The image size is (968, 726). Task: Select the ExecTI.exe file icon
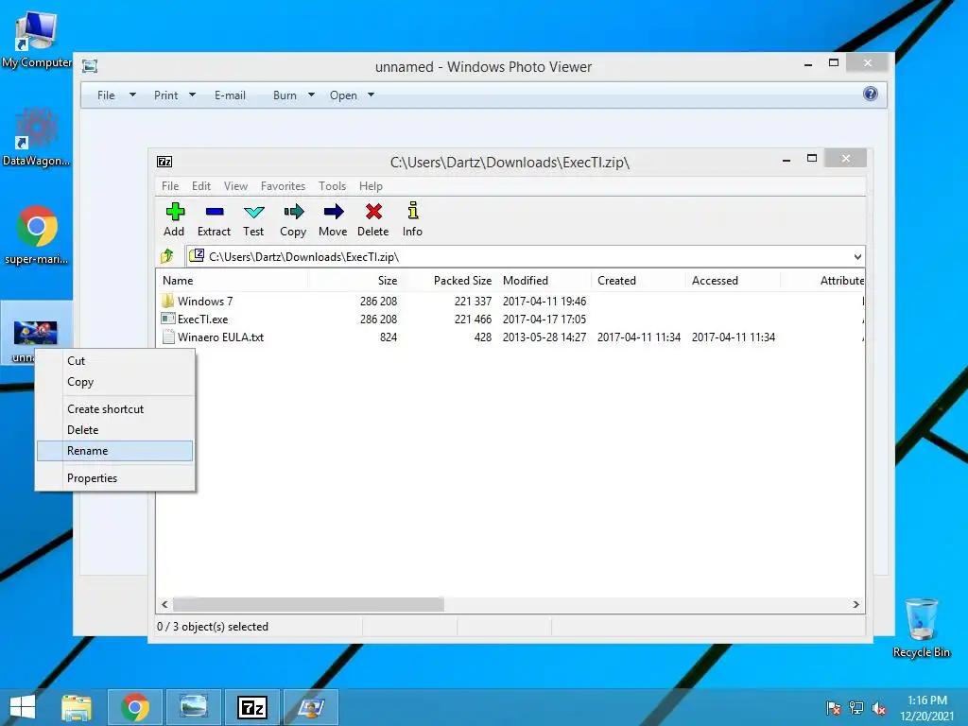pyautogui.click(x=167, y=319)
